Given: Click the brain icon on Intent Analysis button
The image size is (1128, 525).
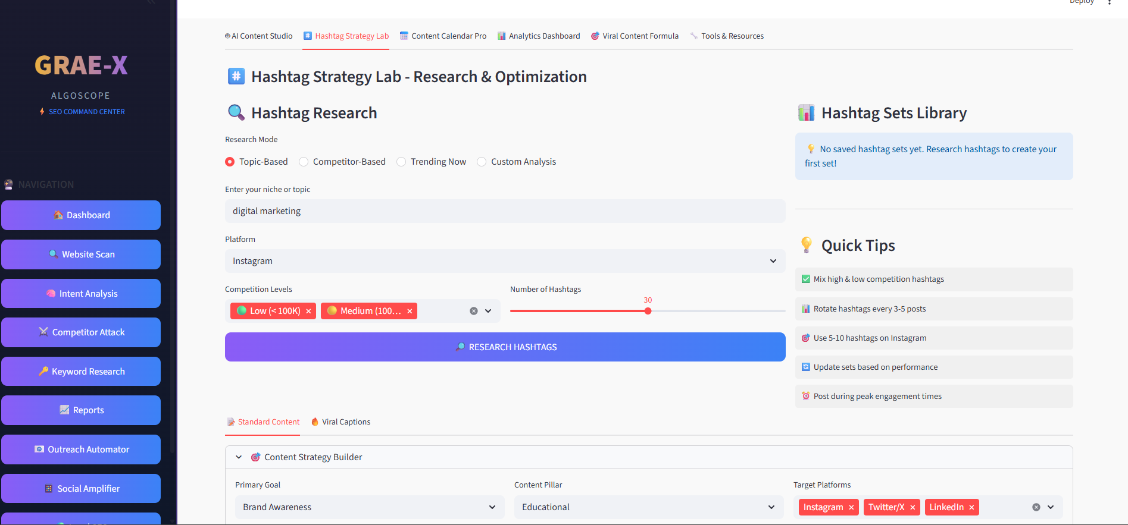Looking at the screenshot, I should pyautogui.click(x=51, y=293).
